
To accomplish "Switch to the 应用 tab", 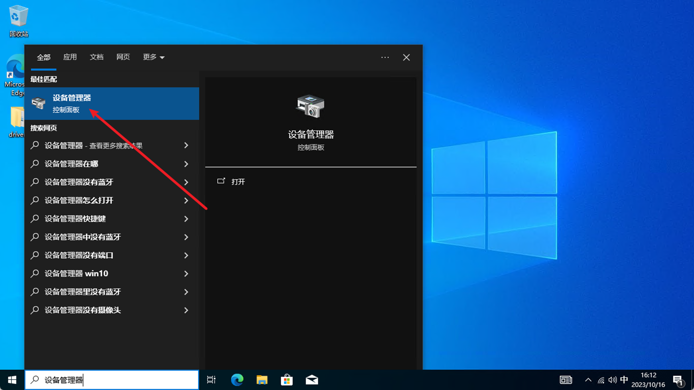I will 70,57.
